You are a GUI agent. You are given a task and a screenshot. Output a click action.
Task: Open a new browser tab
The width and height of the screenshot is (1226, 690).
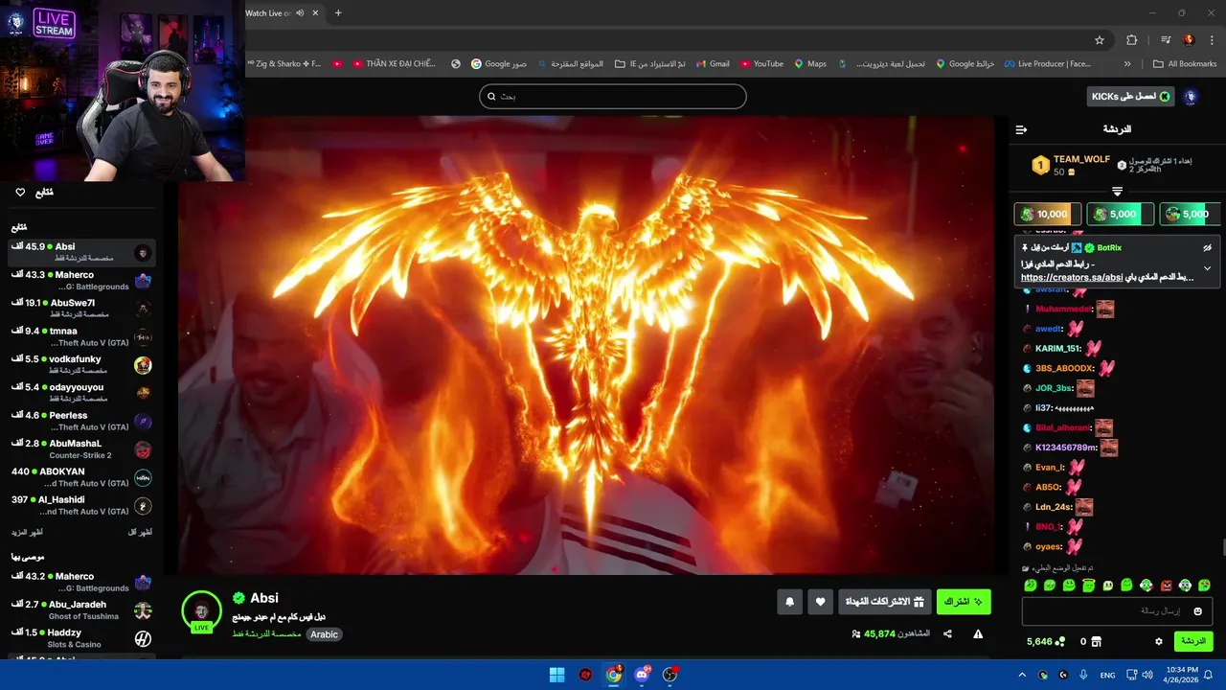coord(338,13)
